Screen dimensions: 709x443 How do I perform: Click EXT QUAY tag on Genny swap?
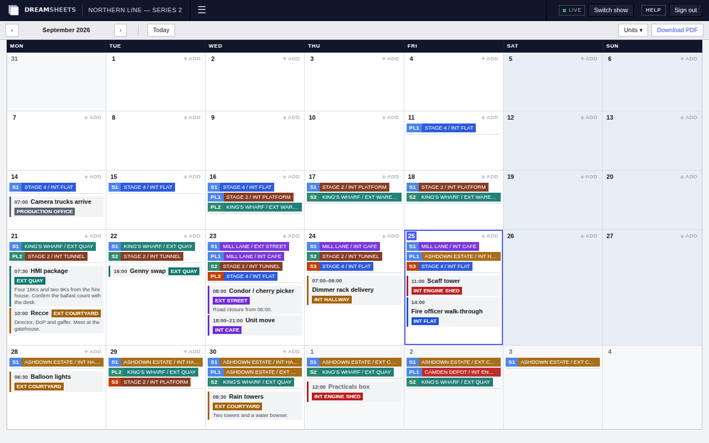tap(184, 271)
